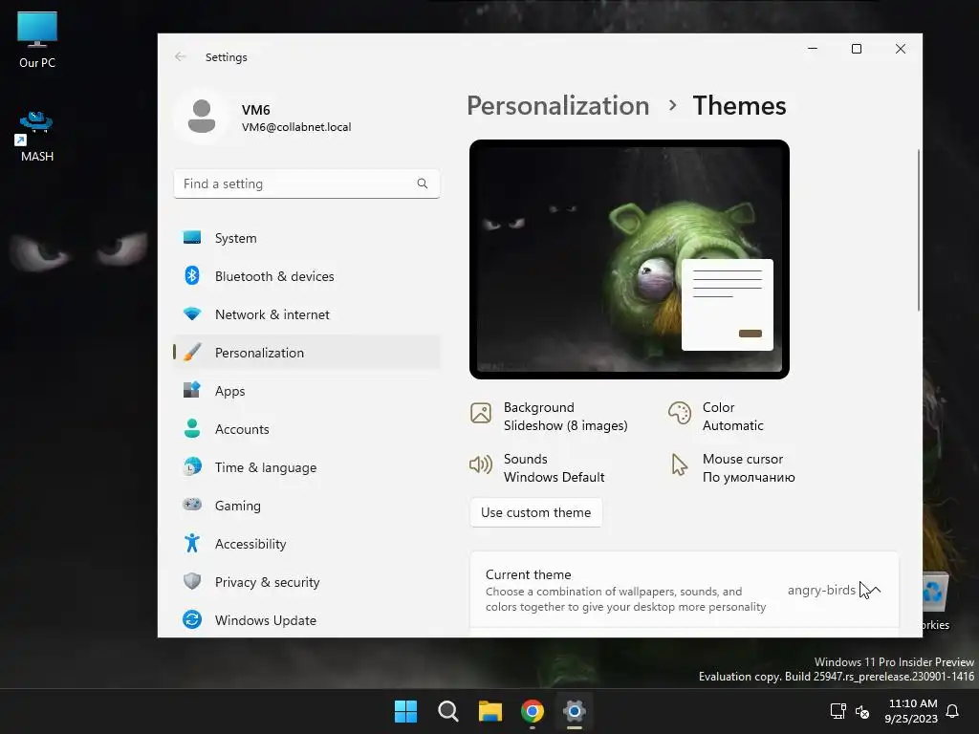Collapse the Current theme section chevron
979x734 pixels.
(874, 590)
